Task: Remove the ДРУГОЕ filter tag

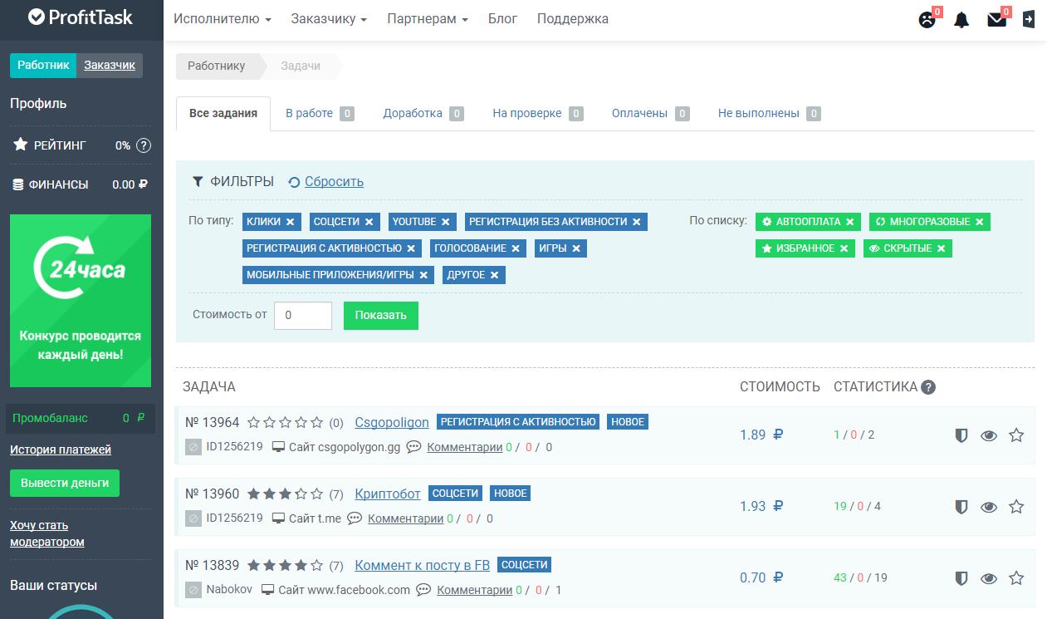Action: [495, 275]
